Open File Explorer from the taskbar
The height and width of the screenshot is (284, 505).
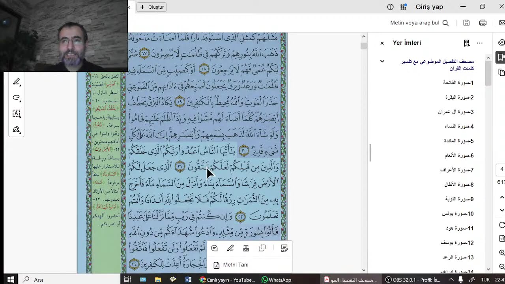[158, 280]
